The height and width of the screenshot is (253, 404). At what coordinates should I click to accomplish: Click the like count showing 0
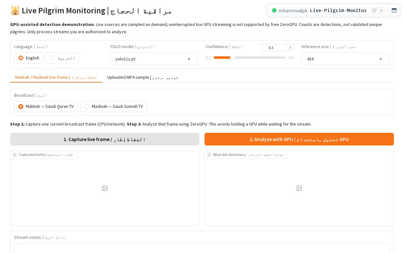381,10
